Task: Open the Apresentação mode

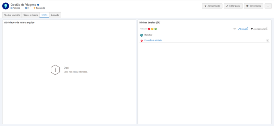Action: tap(212, 6)
